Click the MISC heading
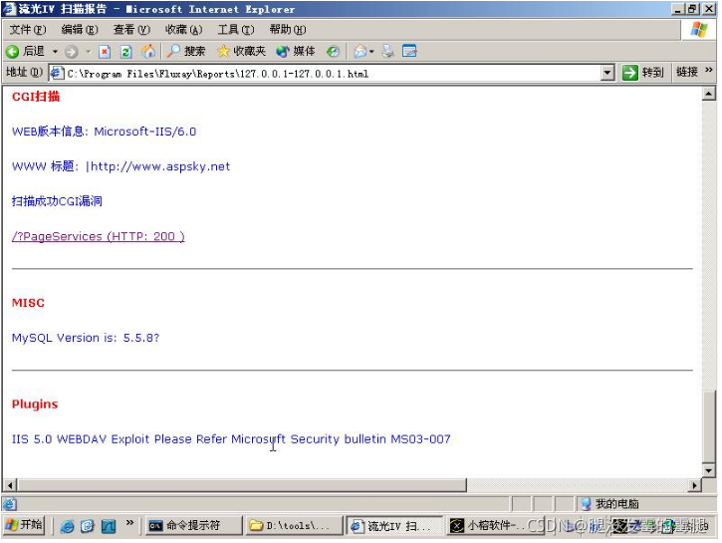 pyautogui.click(x=28, y=303)
